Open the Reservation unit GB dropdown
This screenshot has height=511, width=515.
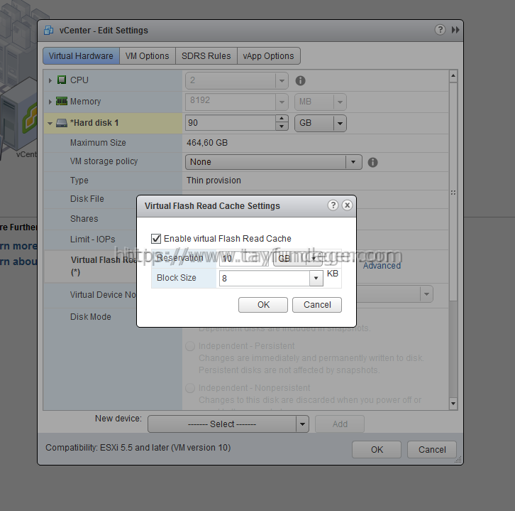pos(314,259)
